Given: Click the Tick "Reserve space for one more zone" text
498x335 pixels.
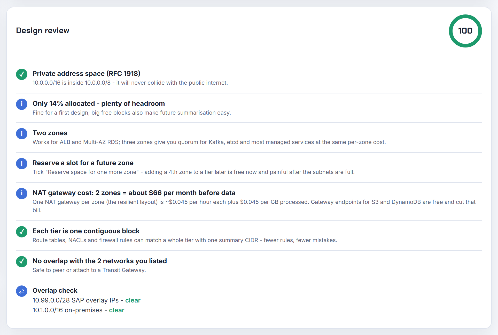Looking at the screenshot, I should [x=193, y=172].
